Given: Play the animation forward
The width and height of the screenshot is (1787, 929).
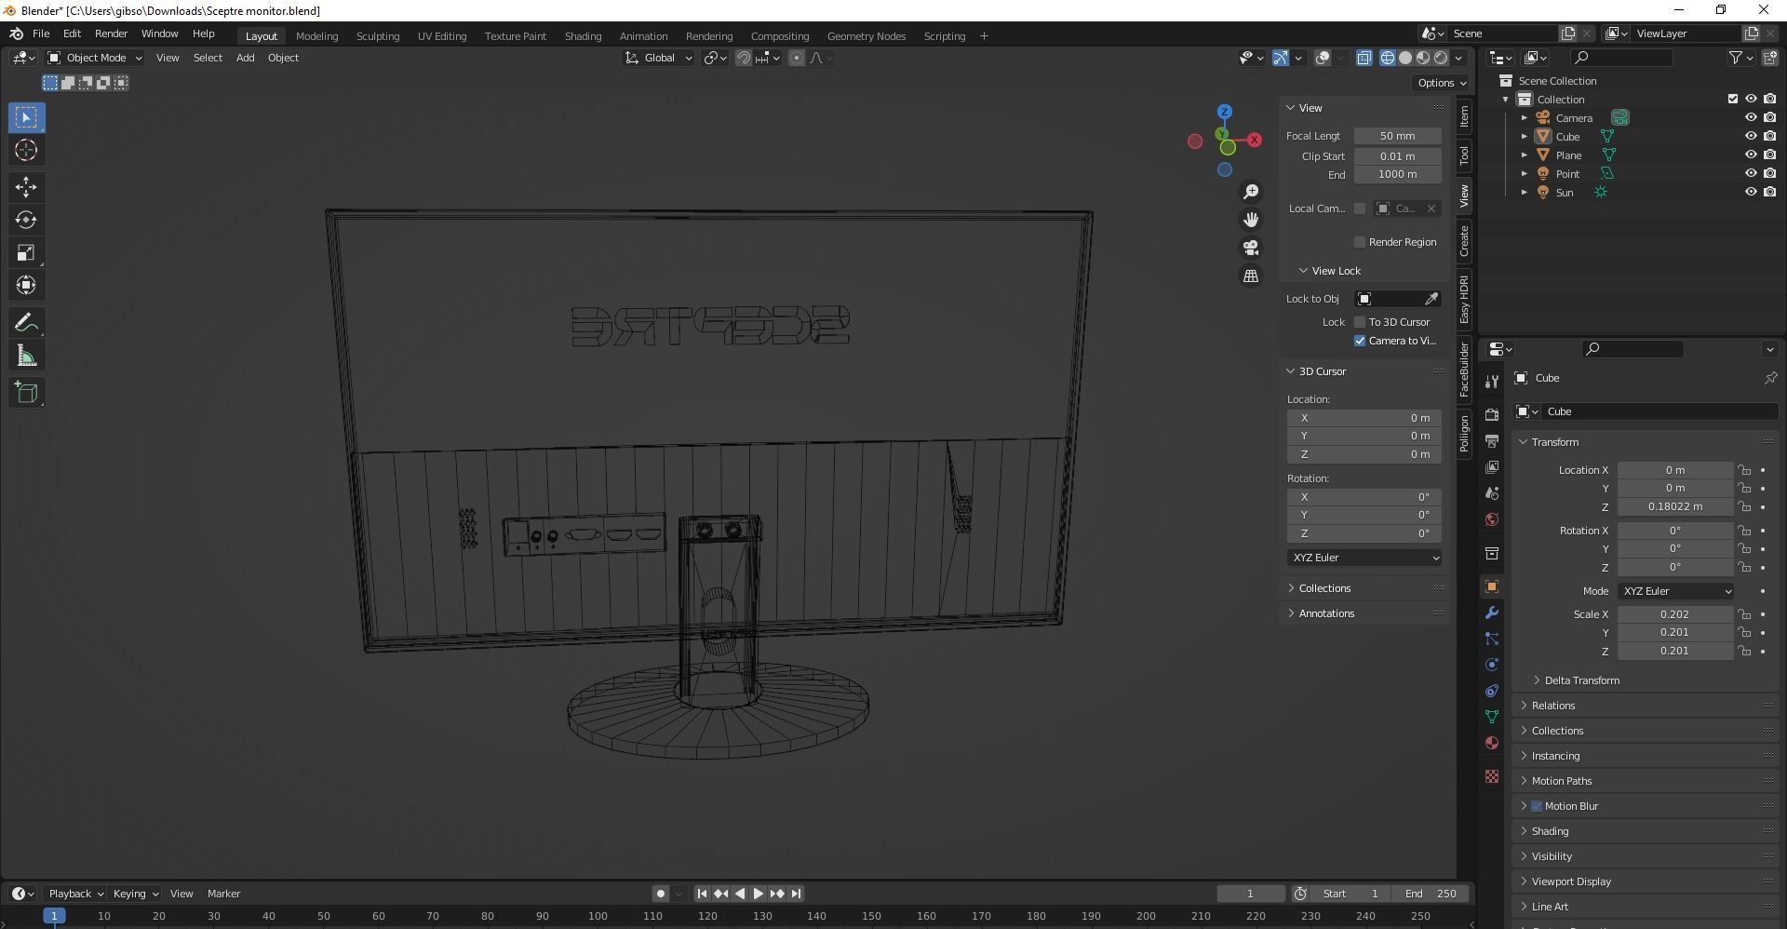Looking at the screenshot, I should click(759, 894).
